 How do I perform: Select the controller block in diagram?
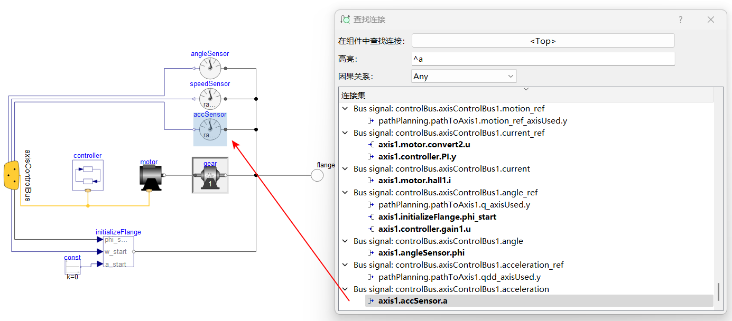tap(88, 175)
